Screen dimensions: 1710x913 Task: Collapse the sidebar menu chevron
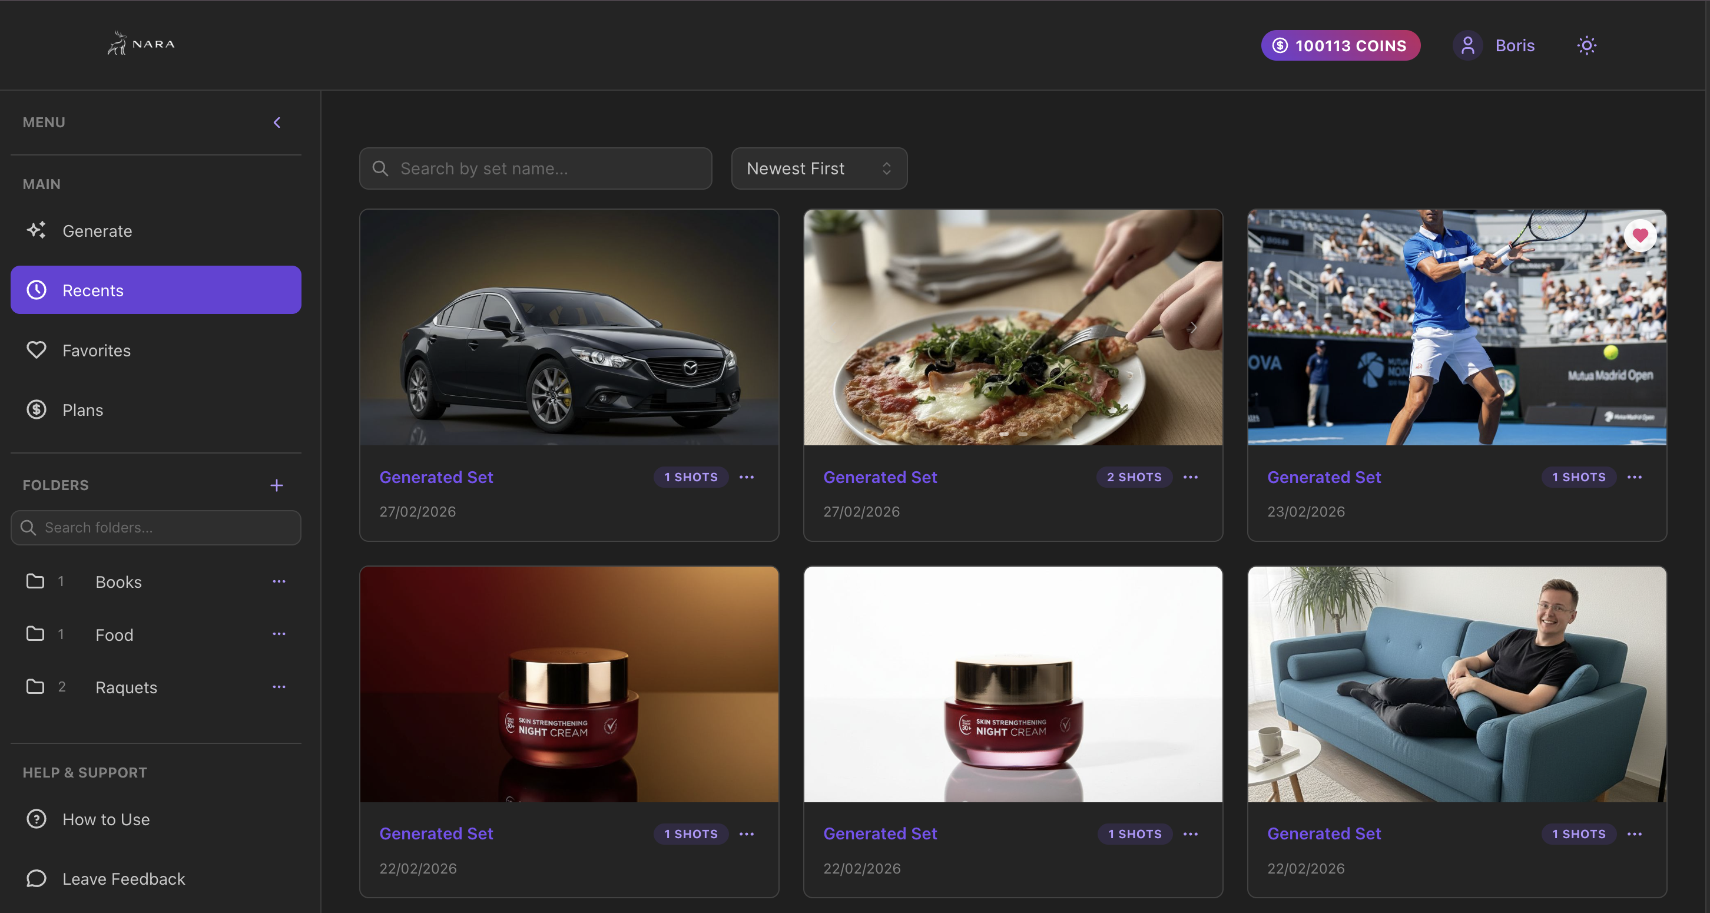pyautogui.click(x=277, y=122)
